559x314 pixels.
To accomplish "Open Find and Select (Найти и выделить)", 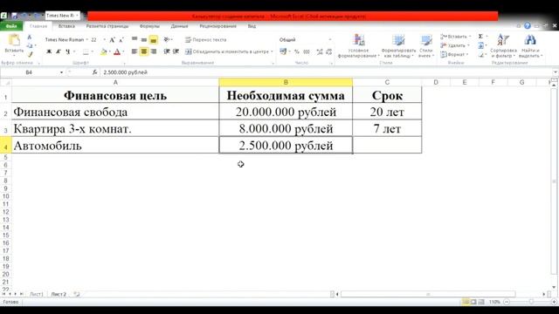I will 530,46.
